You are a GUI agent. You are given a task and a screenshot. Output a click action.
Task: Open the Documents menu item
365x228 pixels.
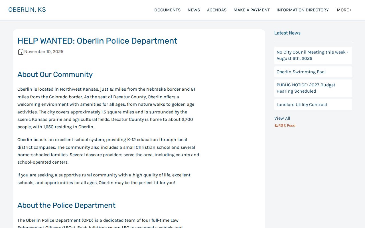167,10
